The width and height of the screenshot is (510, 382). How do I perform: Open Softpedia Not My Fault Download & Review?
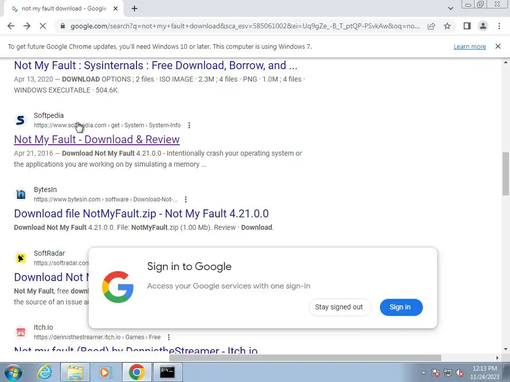click(x=97, y=139)
